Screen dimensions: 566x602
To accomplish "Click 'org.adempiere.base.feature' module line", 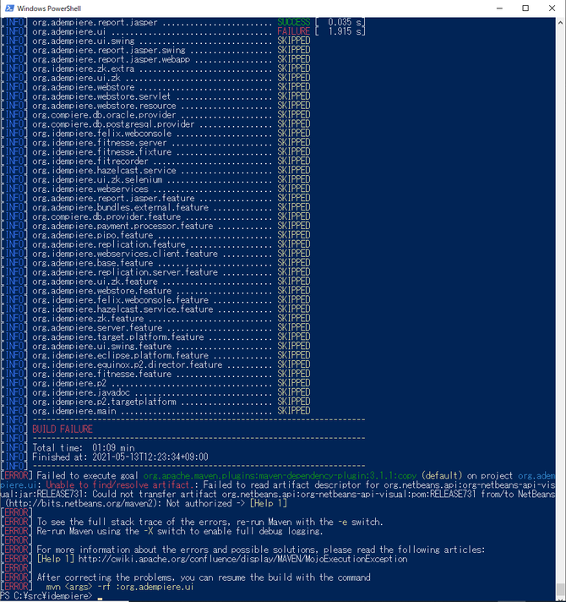I will point(171,263).
